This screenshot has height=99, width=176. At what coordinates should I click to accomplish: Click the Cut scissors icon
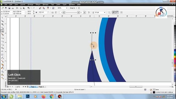click(17, 8)
